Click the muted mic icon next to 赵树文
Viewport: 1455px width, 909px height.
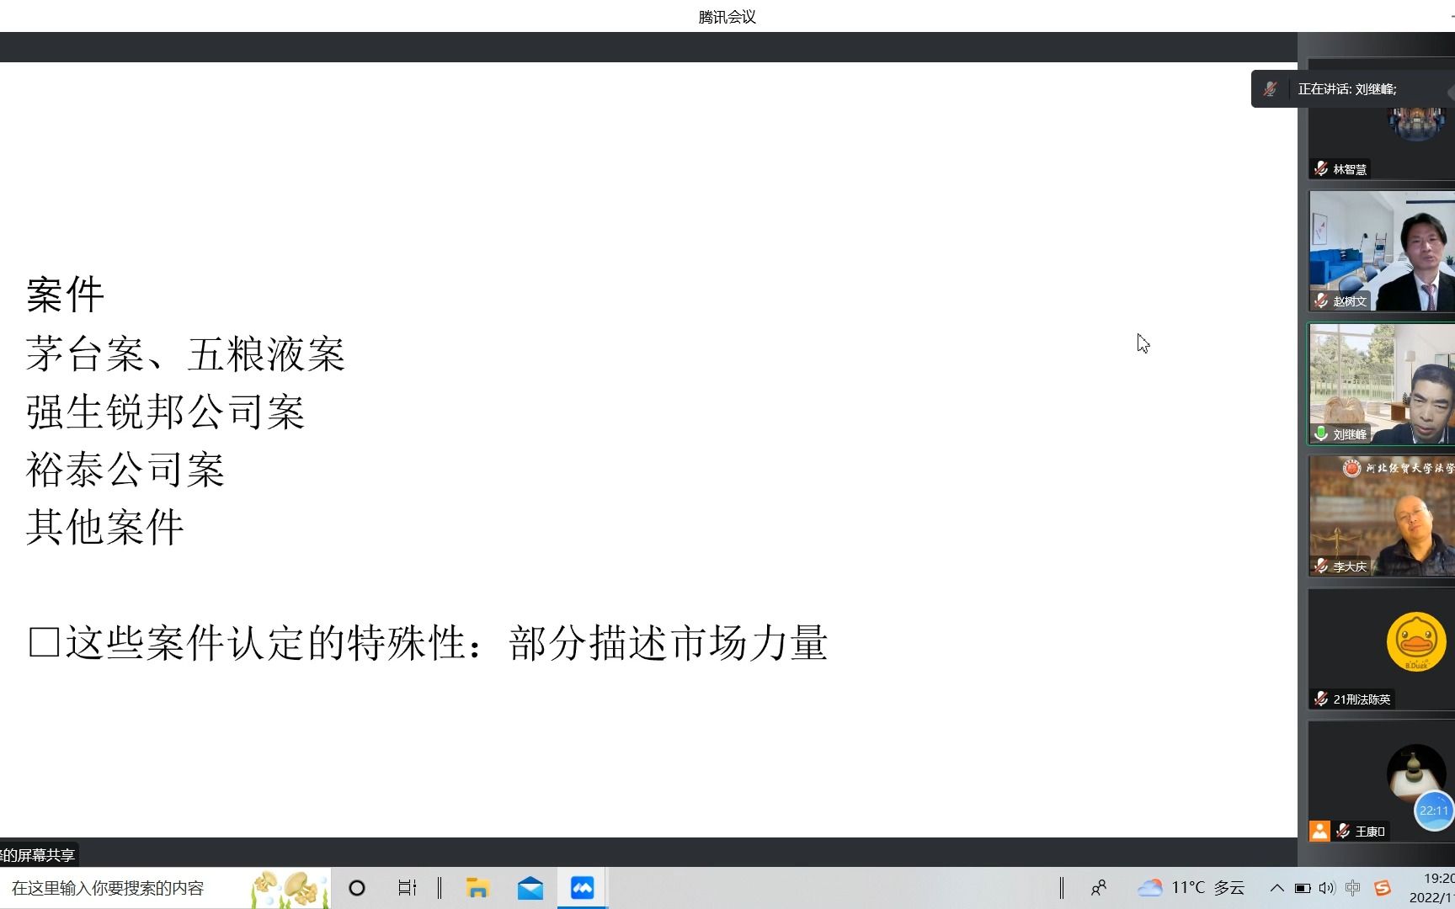coord(1321,300)
